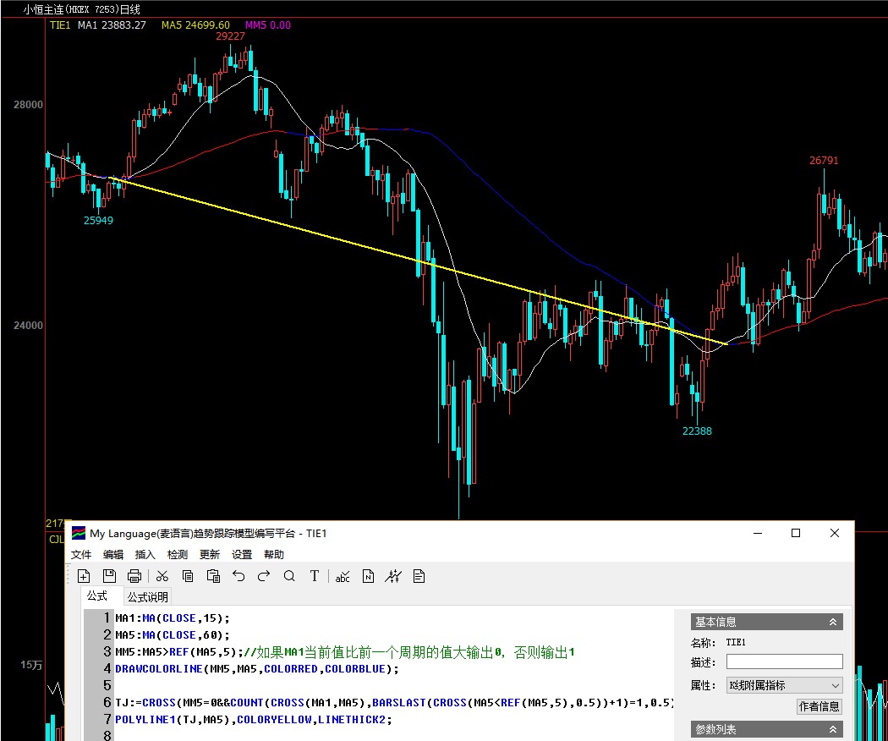Click the N document toolbar icon

[x=368, y=576]
